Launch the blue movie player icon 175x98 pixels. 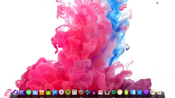point(55,92)
